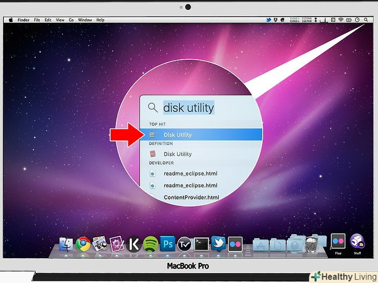Image resolution: width=378 pixels, height=283 pixels.
Task: Open Finder from the Dock
Action: (66, 245)
